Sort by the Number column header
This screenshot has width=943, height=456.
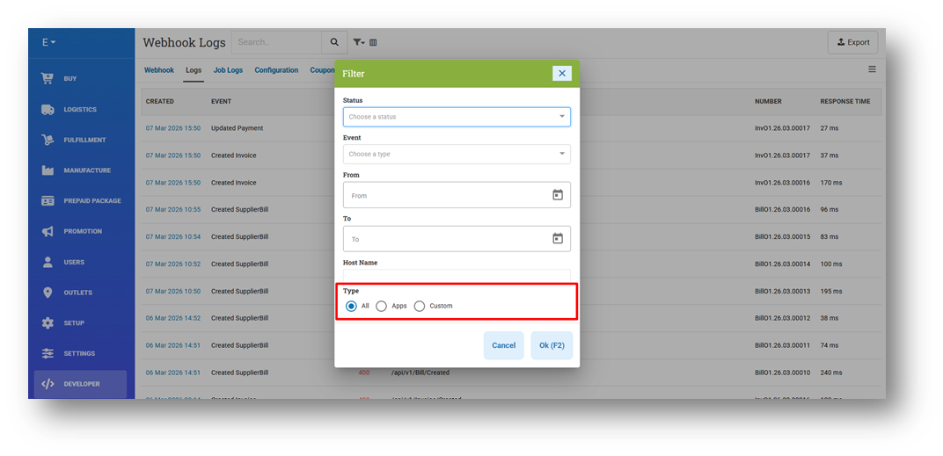pos(768,102)
